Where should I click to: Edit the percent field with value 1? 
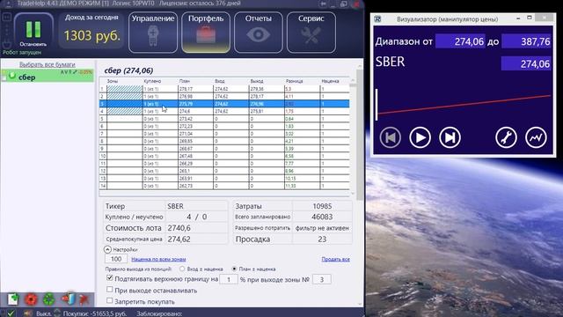pyautogui.click(x=229, y=279)
